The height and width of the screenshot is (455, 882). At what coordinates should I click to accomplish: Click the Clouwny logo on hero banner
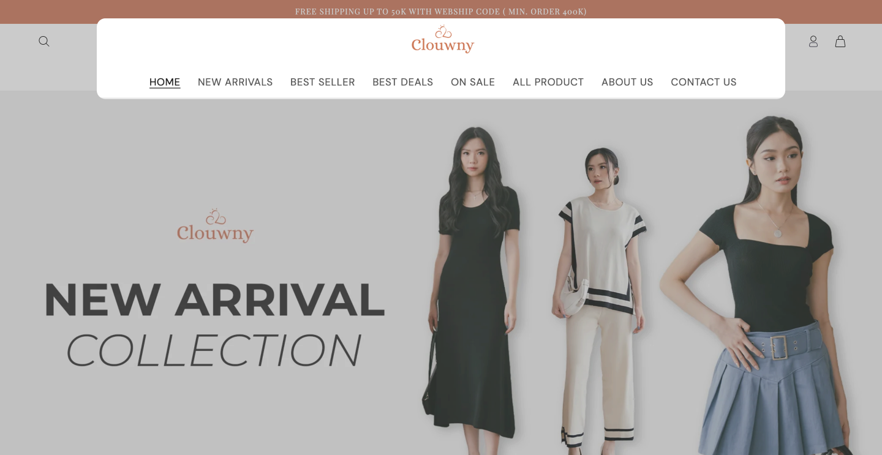click(215, 226)
